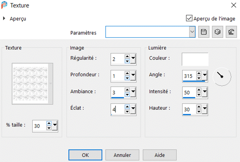Click the save preset disk icon
This screenshot has height=162, width=240.
point(203,32)
